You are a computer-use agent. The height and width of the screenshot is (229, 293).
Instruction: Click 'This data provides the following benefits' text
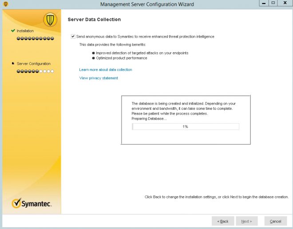point(112,45)
